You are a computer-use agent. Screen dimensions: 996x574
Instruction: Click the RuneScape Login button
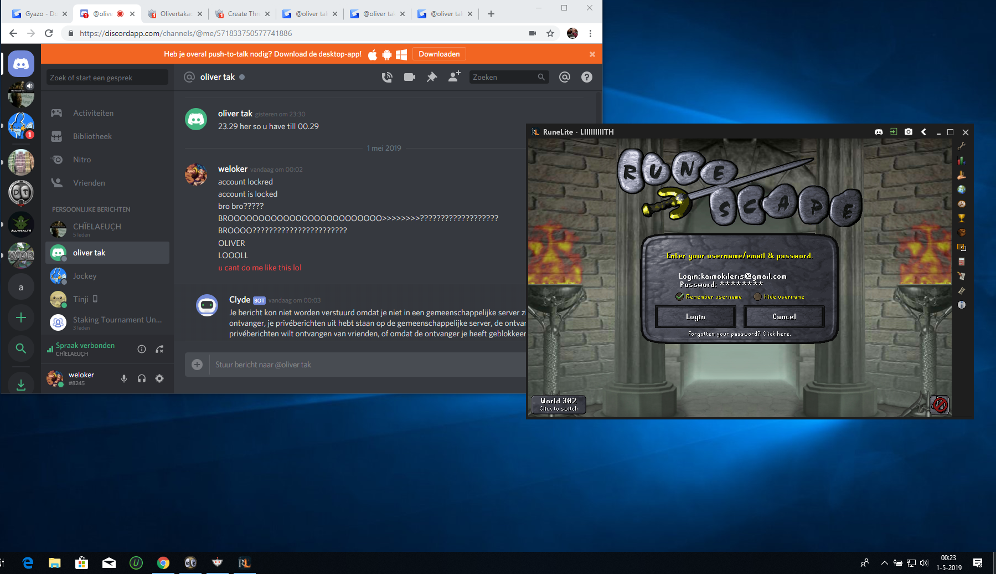[x=695, y=316]
